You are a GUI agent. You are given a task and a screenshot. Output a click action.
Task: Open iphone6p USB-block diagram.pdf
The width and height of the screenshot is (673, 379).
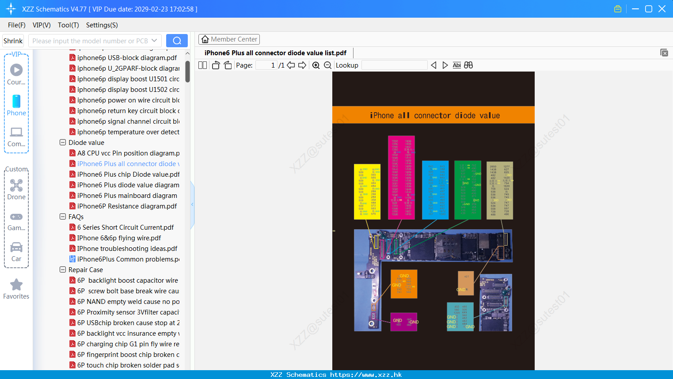coord(127,58)
